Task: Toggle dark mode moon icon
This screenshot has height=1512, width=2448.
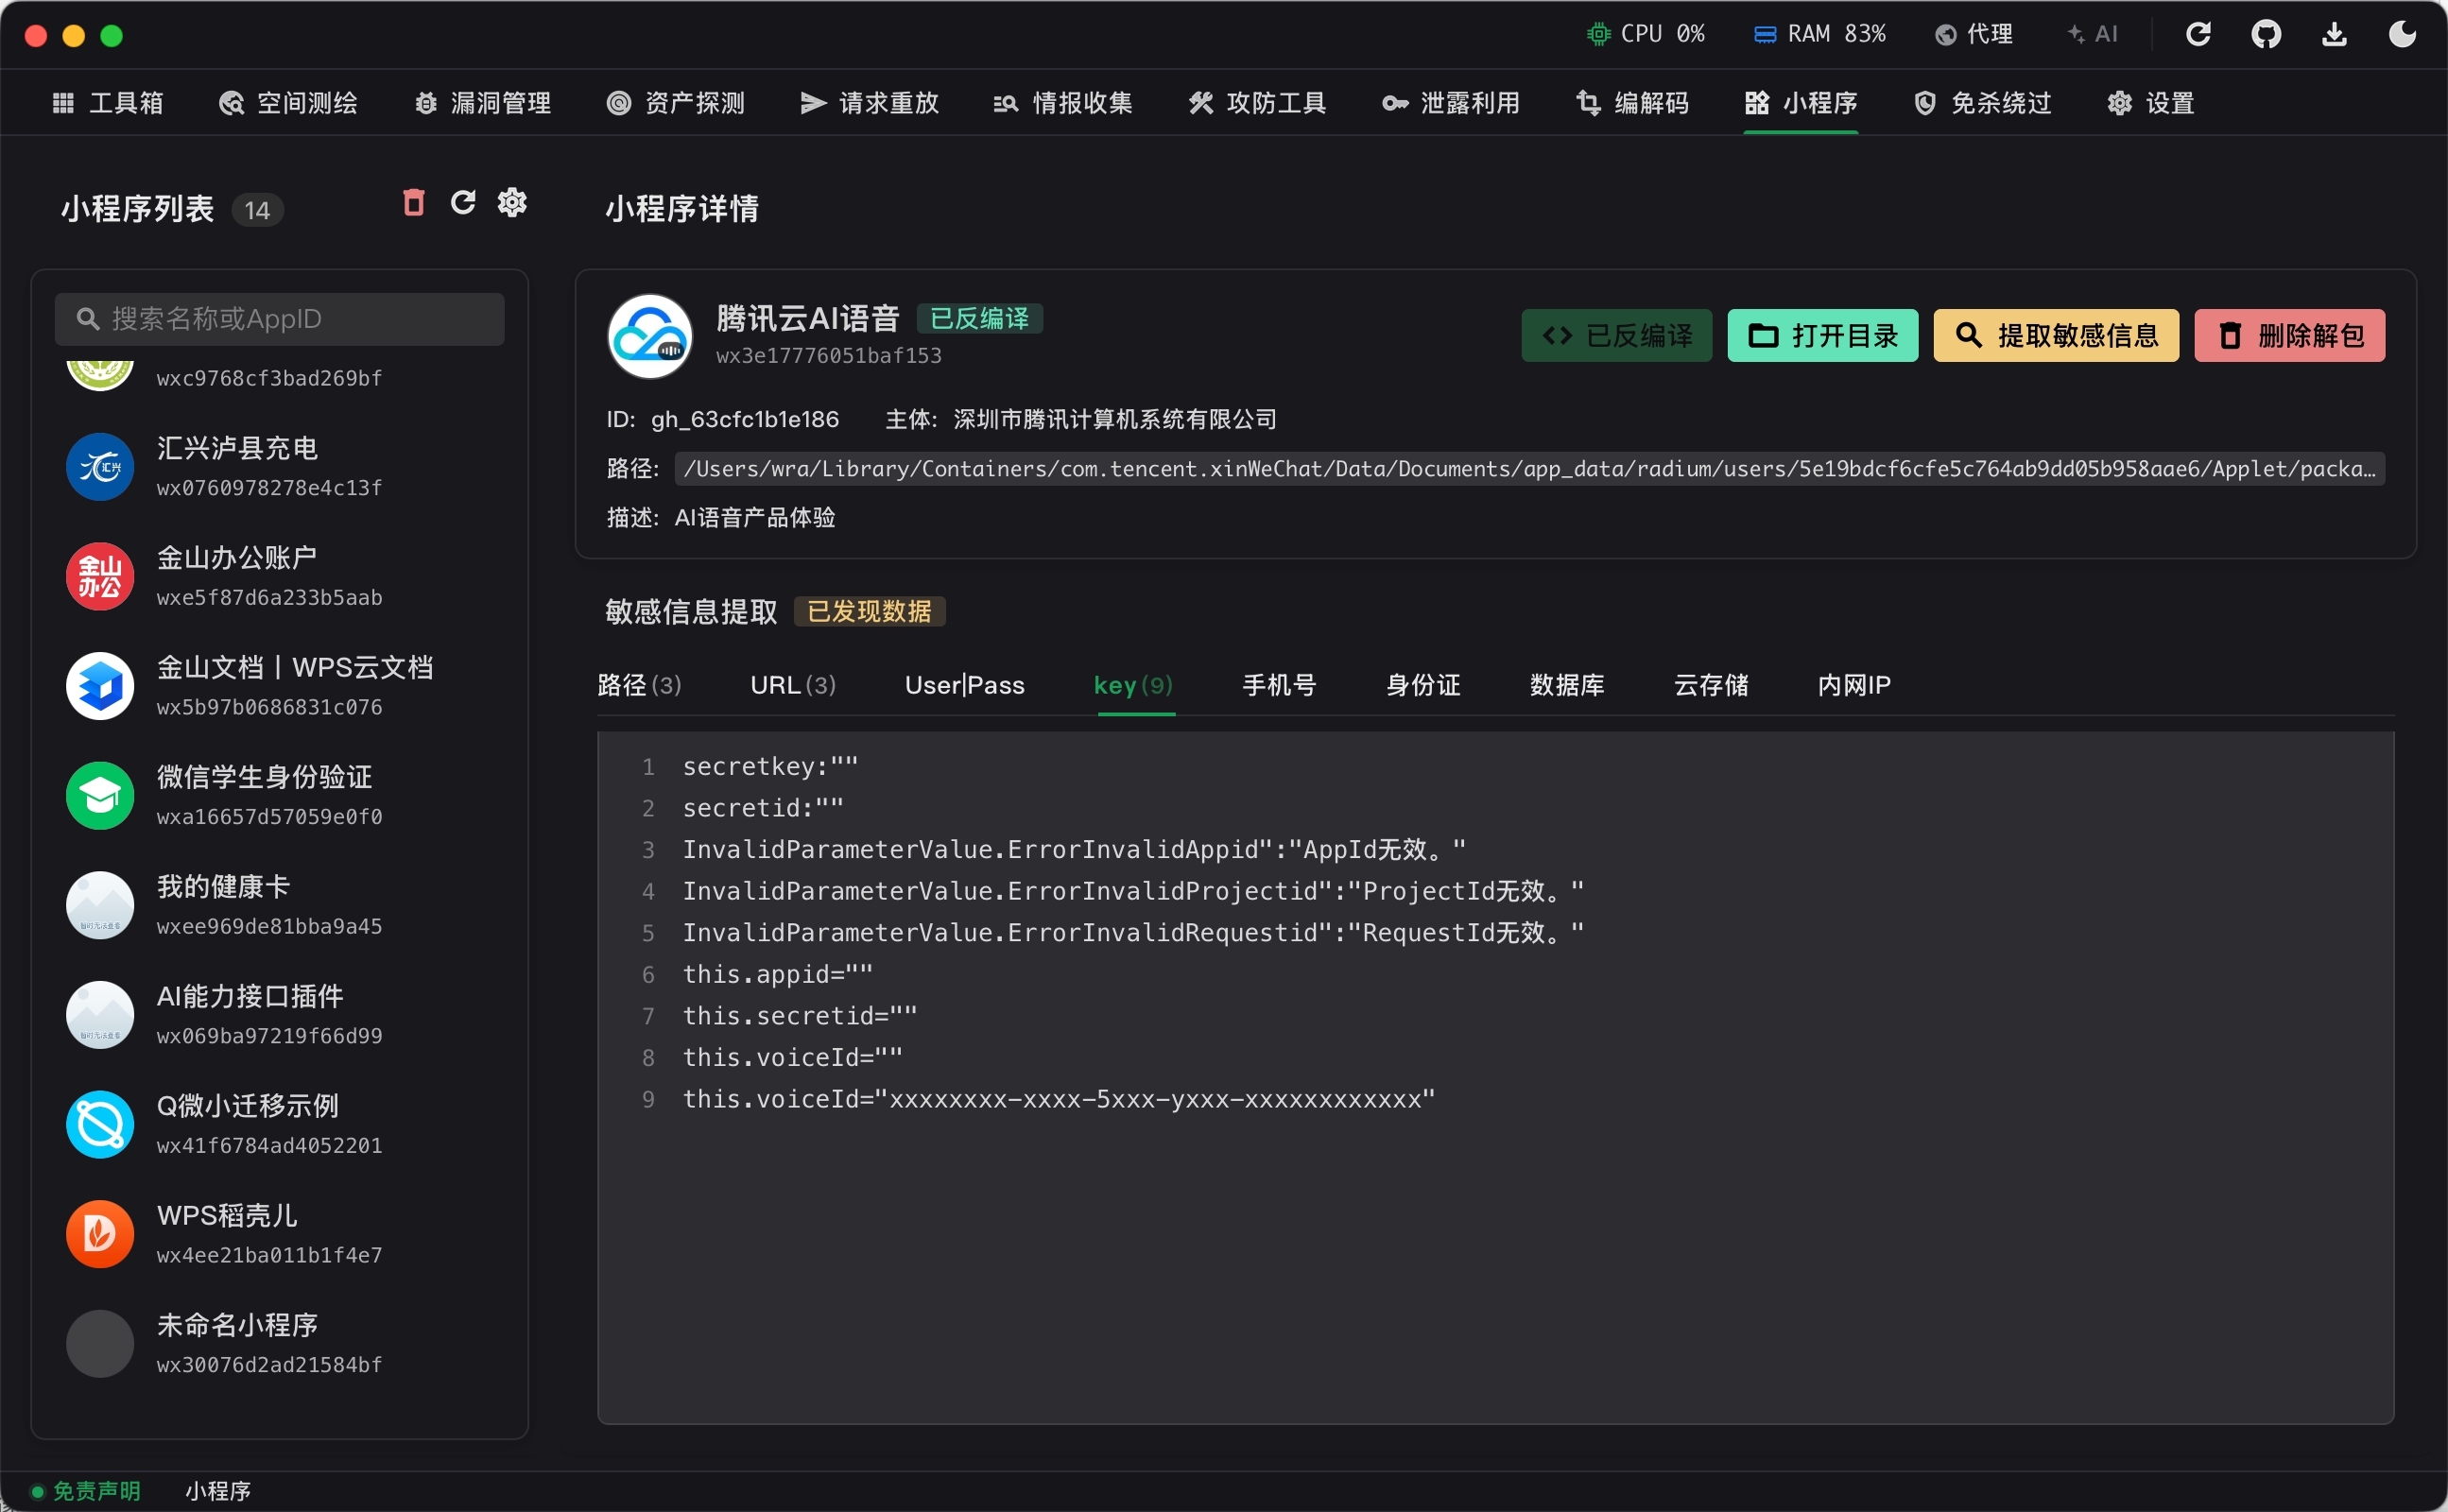Action: tap(2402, 34)
